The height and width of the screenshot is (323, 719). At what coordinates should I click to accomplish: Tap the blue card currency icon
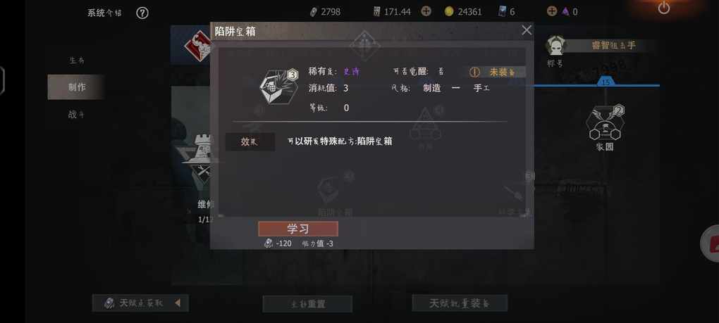[502, 11]
